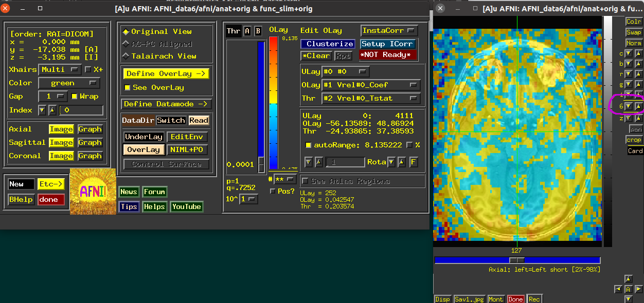Click the down arrow of the viewer arrowpad
The height and width of the screenshot is (303, 644).
tap(628, 299)
